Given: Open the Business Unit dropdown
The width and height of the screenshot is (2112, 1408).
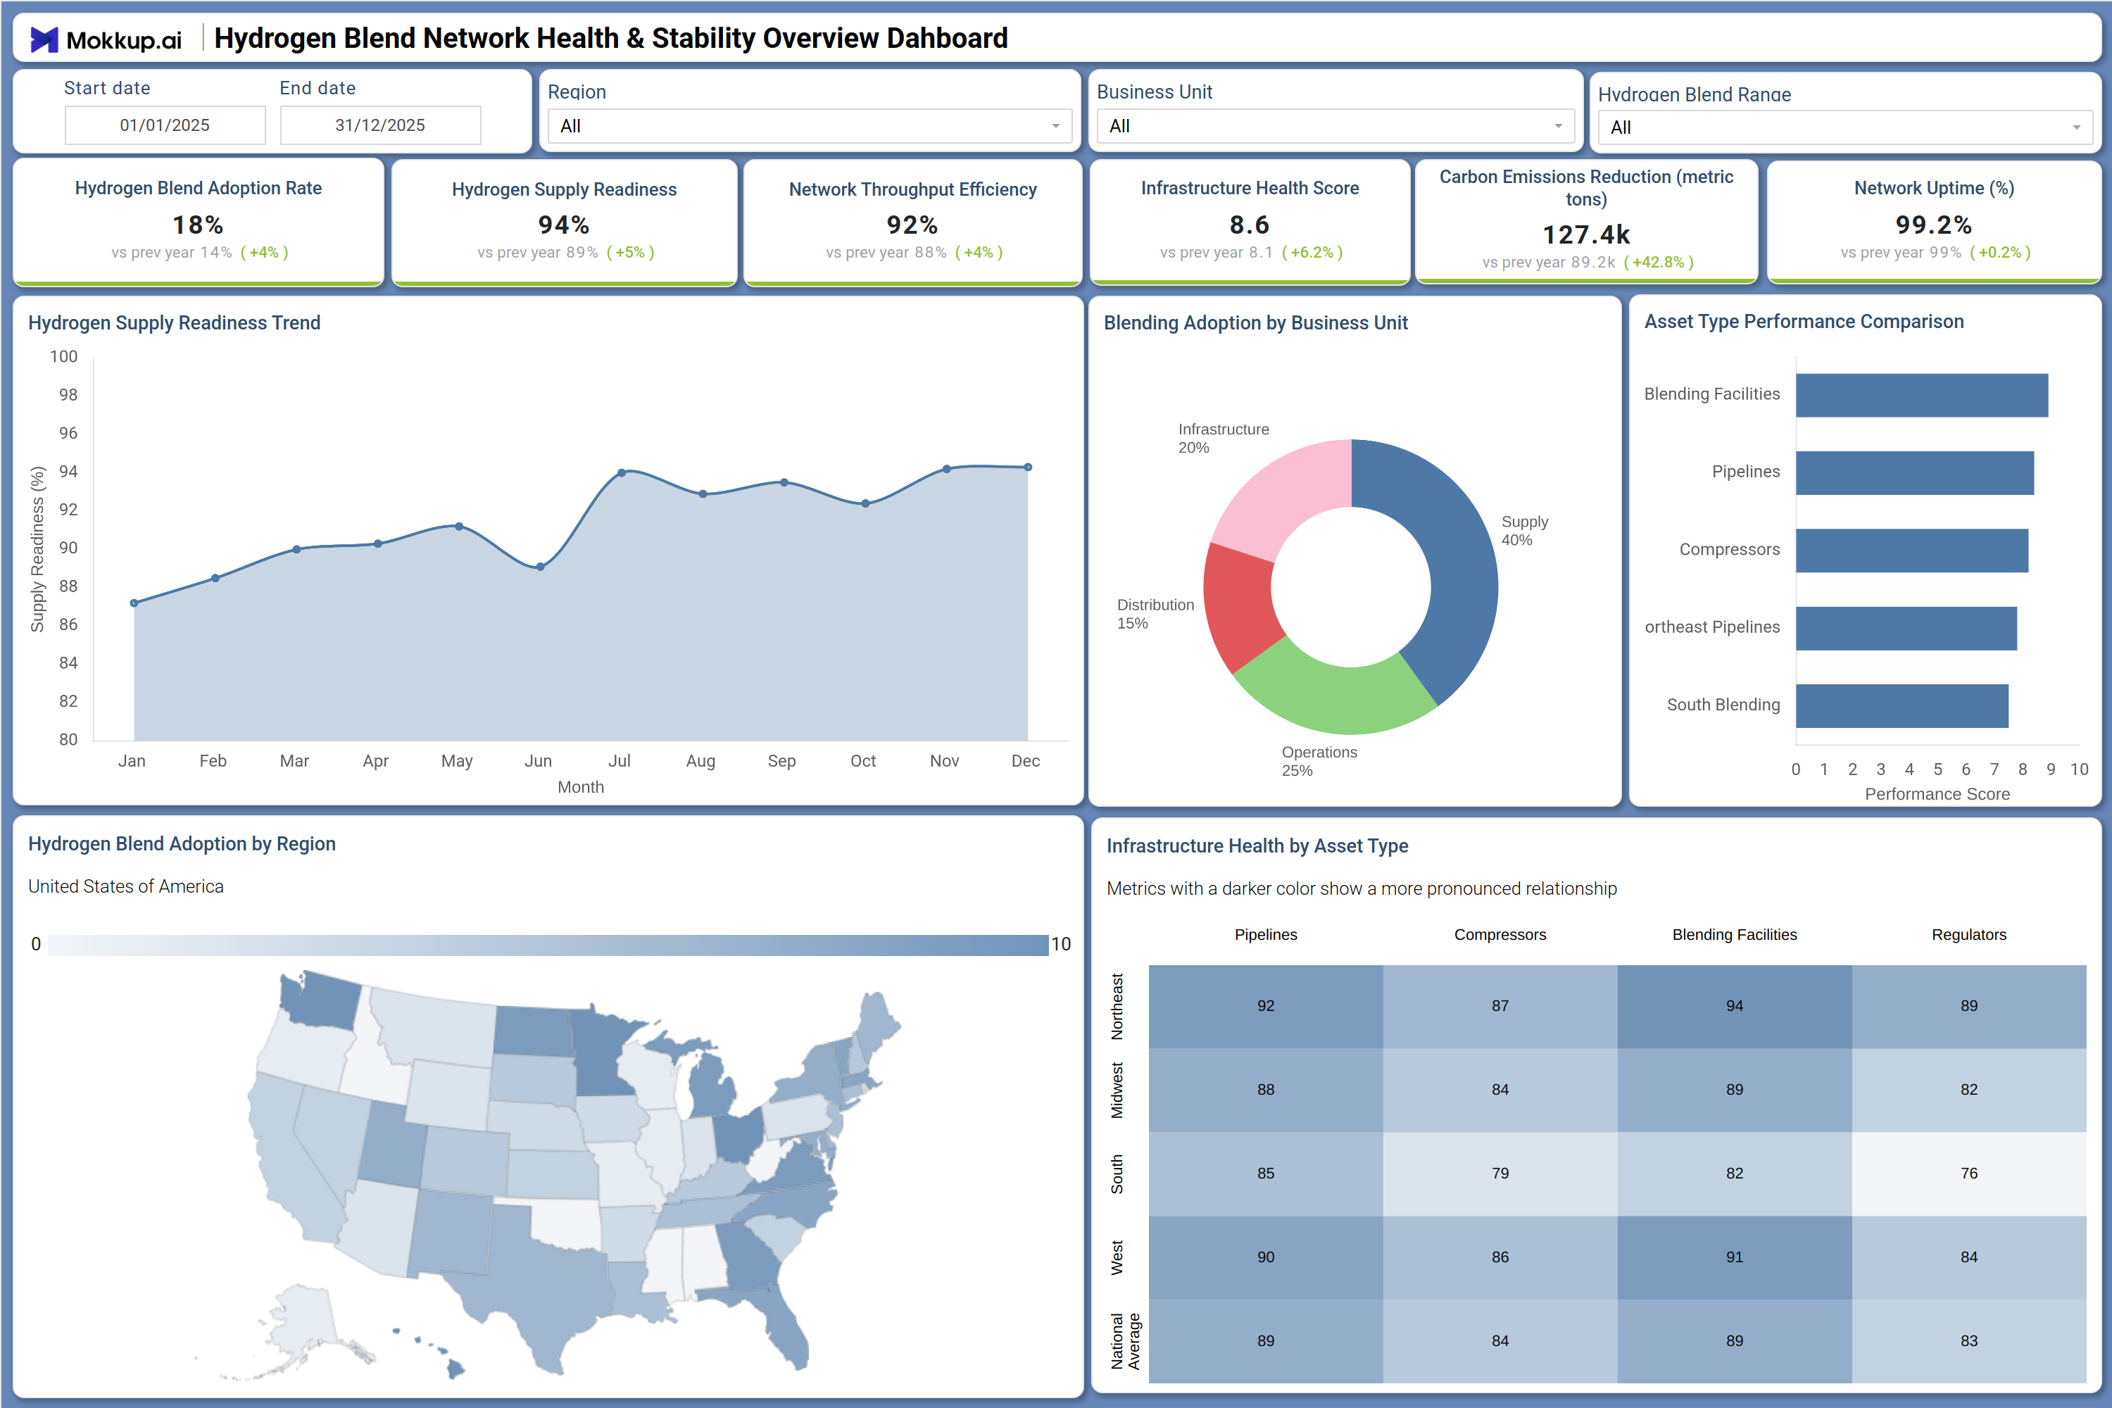Looking at the screenshot, I should click(x=1335, y=126).
